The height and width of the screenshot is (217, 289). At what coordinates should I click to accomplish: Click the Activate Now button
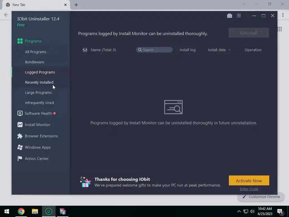pos(249,181)
